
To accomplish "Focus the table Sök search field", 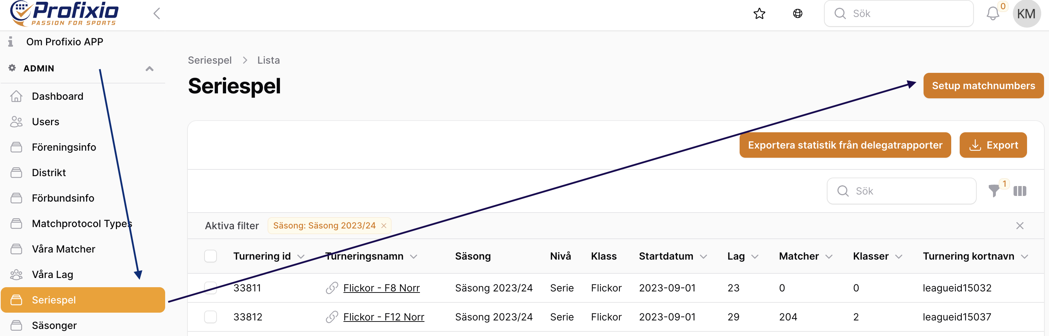I will click(901, 191).
